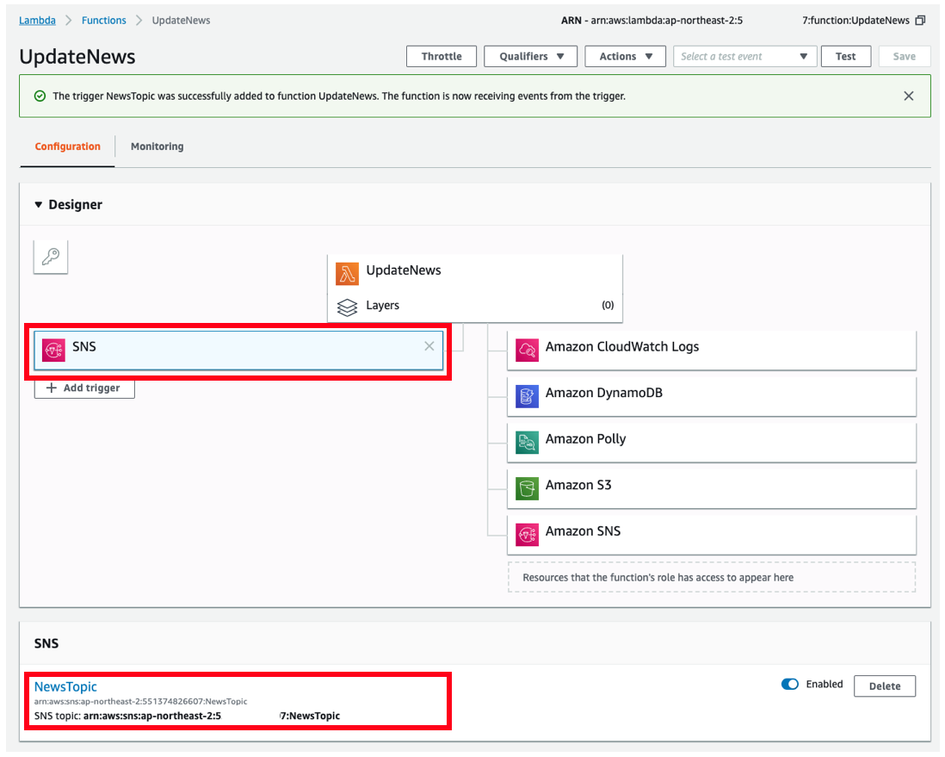Click the Layers stack icon

(347, 307)
